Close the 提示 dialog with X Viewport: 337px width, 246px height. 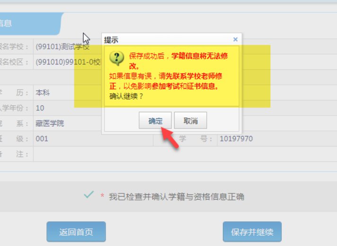pos(235,39)
